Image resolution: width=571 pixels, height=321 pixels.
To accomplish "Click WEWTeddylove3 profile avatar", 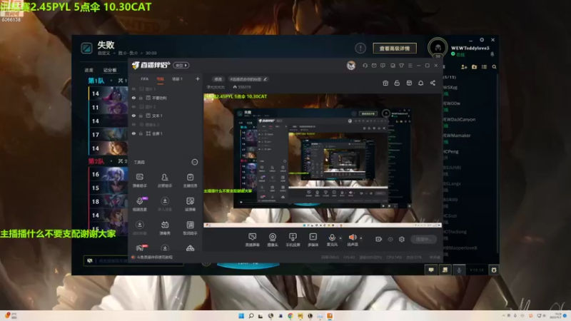I will (x=438, y=48).
